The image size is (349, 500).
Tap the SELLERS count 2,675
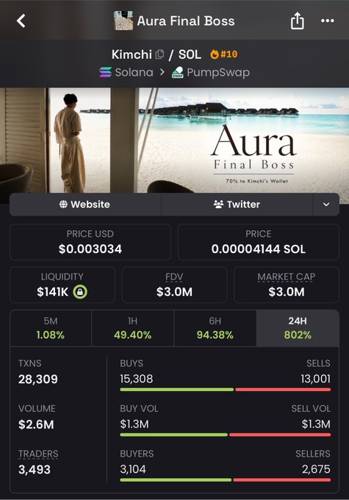[316, 469]
